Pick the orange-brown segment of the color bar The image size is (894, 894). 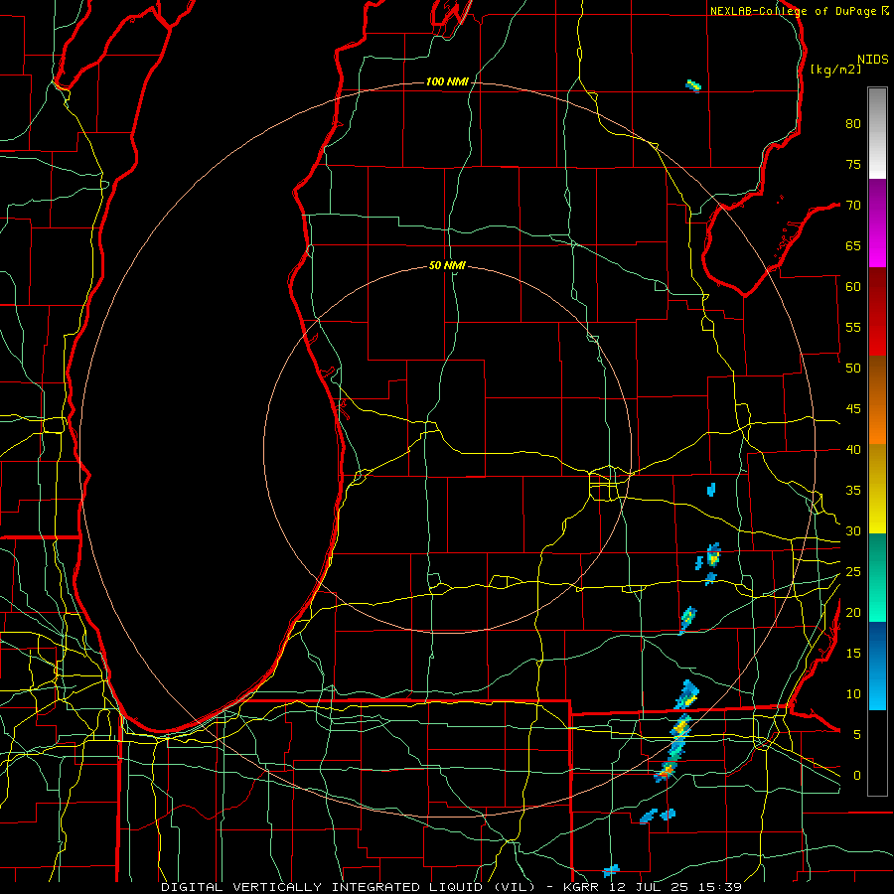click(x=877, y=399)
